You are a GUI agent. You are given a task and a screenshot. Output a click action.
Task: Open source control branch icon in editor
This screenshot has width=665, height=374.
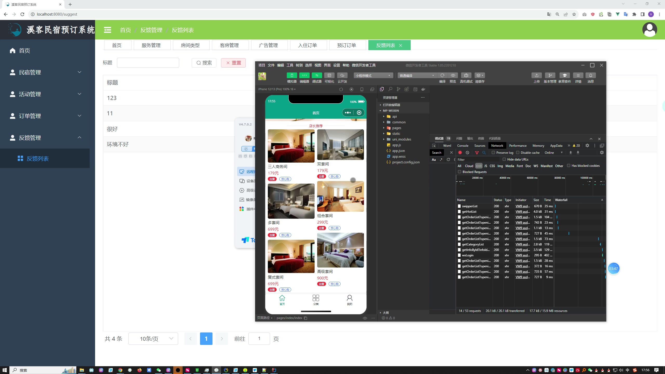point(398,89)
